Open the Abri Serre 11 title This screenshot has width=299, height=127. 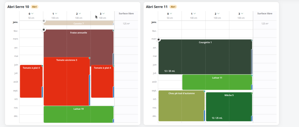(x=157, y=7)
